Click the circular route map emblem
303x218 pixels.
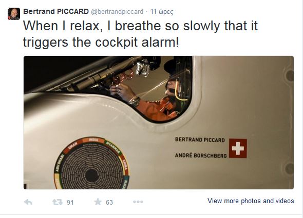tap(92, 164)
